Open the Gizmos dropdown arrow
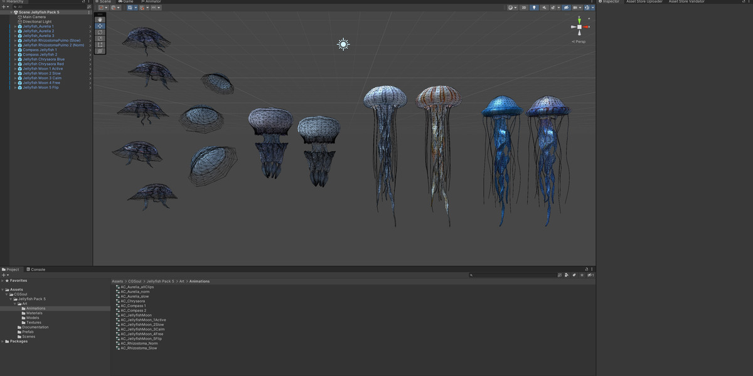The width and height of the screenshot is (753, 376). 592,8
